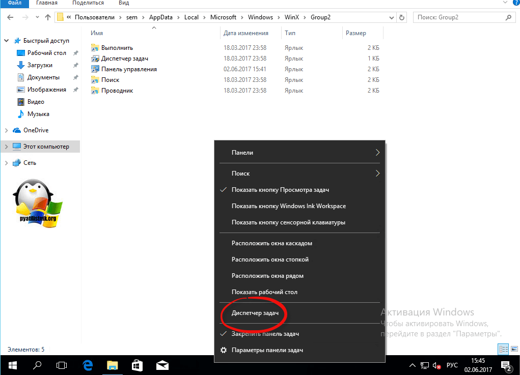Expand the Сеть tree node

click(6, 163)
